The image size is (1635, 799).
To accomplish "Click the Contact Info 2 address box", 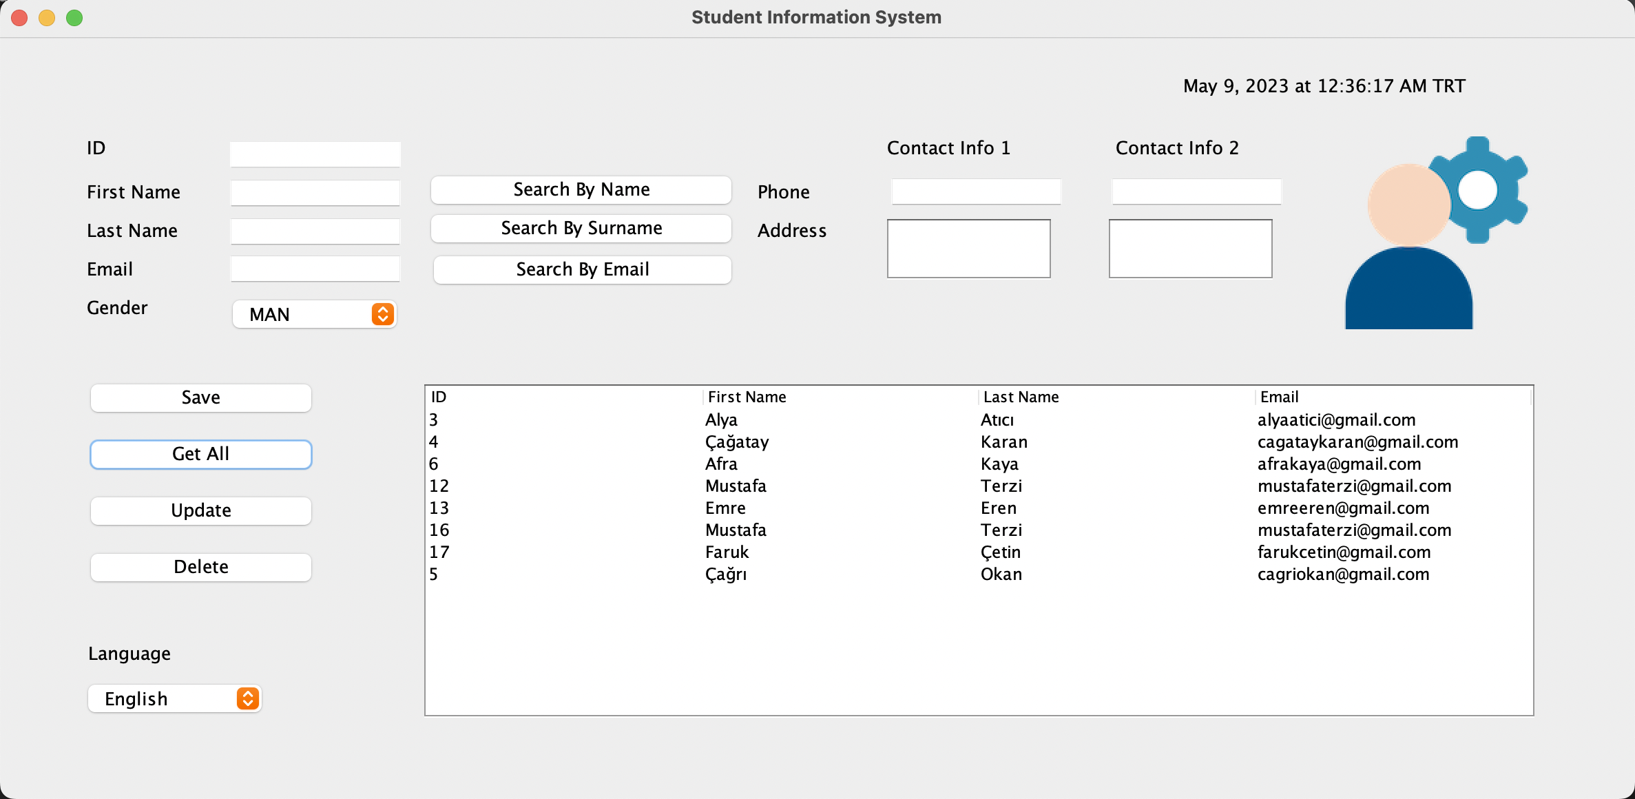I will [1190, 248].
